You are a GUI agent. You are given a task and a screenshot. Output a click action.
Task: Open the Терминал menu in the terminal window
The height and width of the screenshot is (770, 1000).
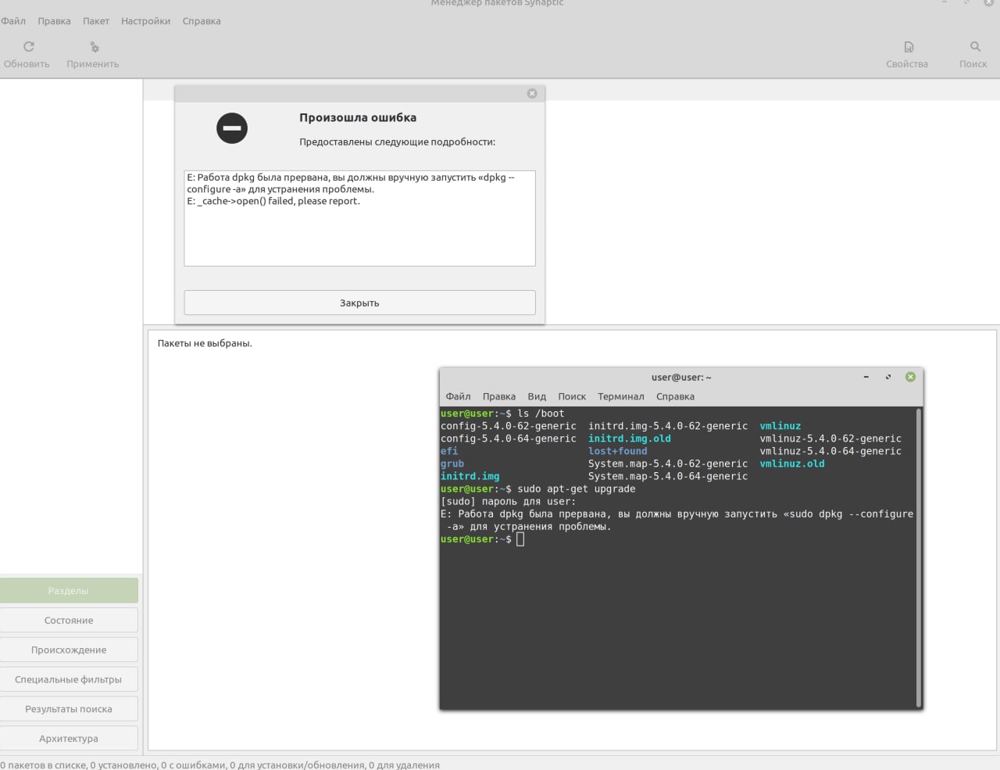621,396
